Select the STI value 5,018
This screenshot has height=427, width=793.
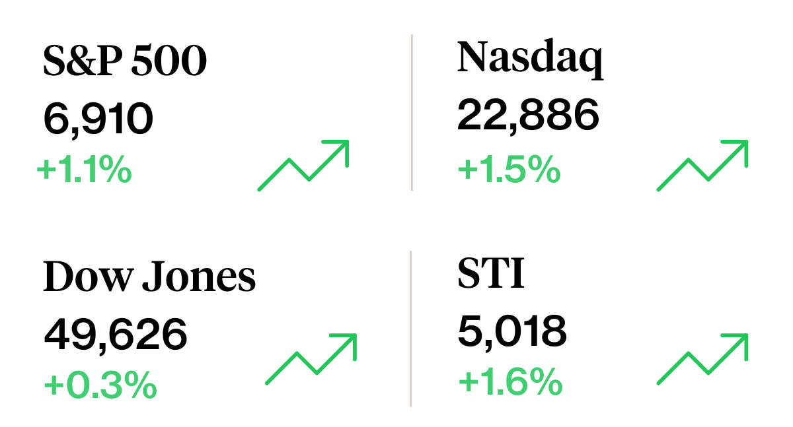pyautogui.click(x=511, y=331)
